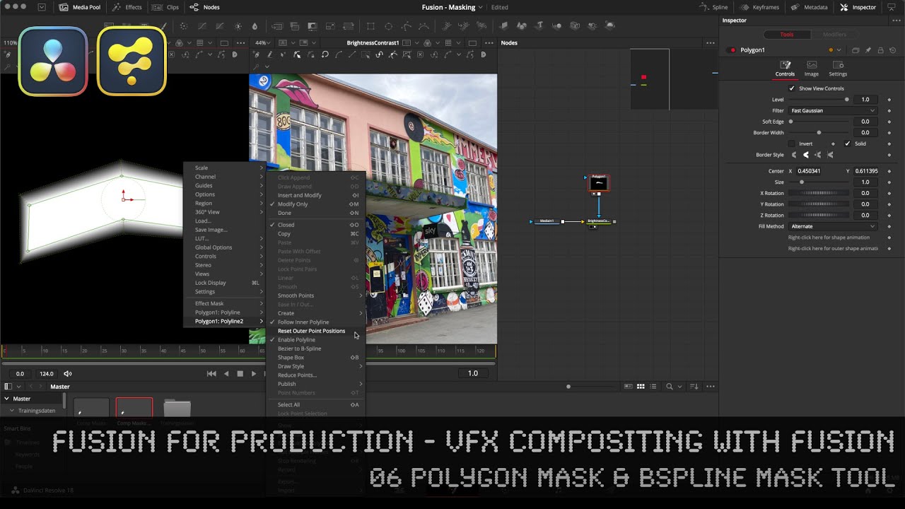Open the Keyframes editor

(x=759, y=7)
